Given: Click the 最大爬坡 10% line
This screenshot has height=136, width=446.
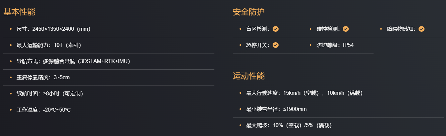Looking at the screenshot, I should click(289, 125).
